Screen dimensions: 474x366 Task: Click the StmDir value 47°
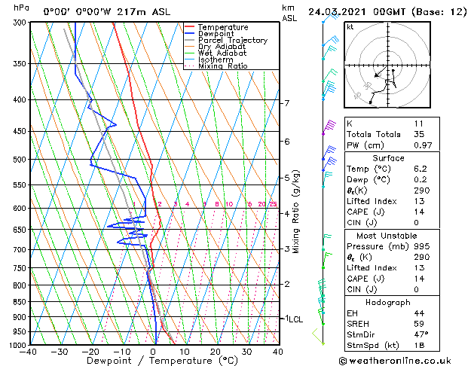[421, 334]
